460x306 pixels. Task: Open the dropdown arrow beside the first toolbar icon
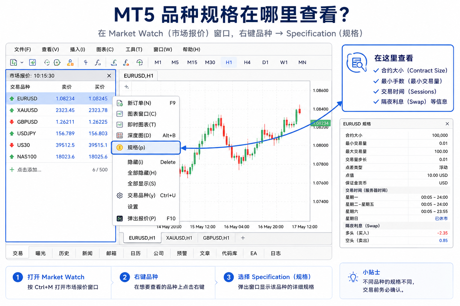point(22,62)
